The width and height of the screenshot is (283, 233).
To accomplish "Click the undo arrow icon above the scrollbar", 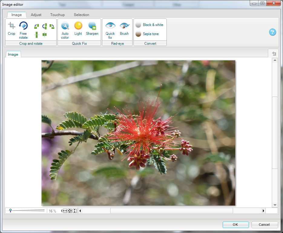I will pyautogui.click(x=274, y=54).
